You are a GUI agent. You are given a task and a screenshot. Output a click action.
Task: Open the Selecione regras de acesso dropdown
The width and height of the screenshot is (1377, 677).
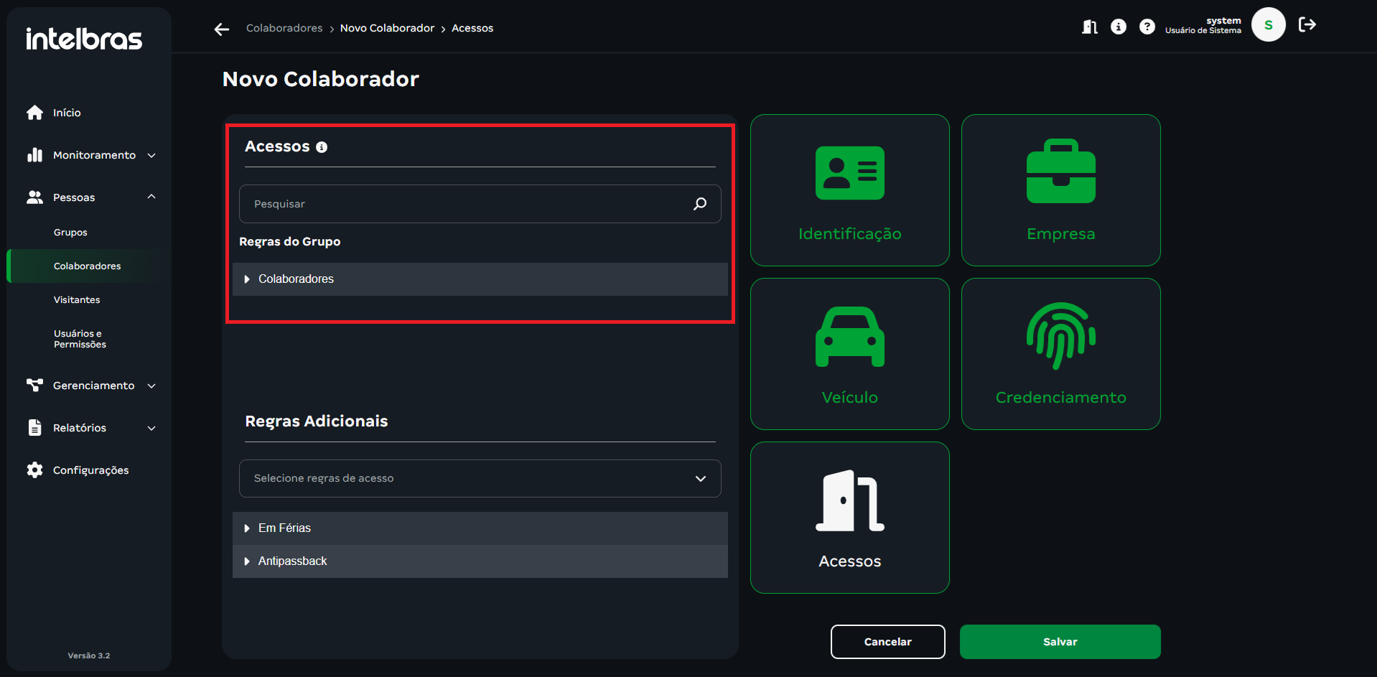point(480,478)
